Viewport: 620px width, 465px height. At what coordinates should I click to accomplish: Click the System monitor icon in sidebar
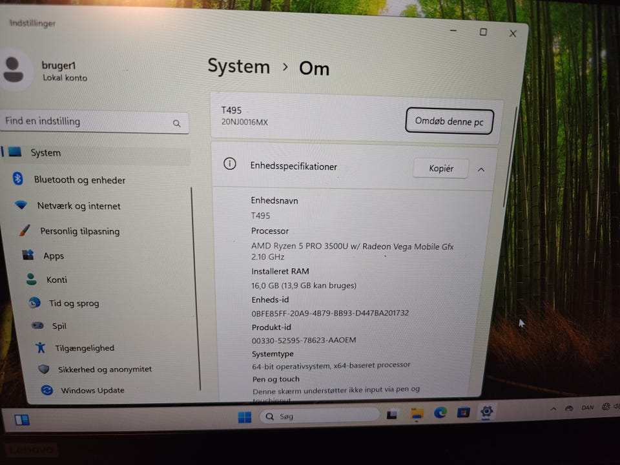tap(15, 152)
